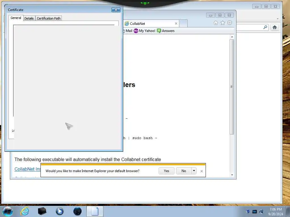The height and width of the screenshot is (217, 290).
Task: Open the Tools gear icon
Action: pos(229,23)
